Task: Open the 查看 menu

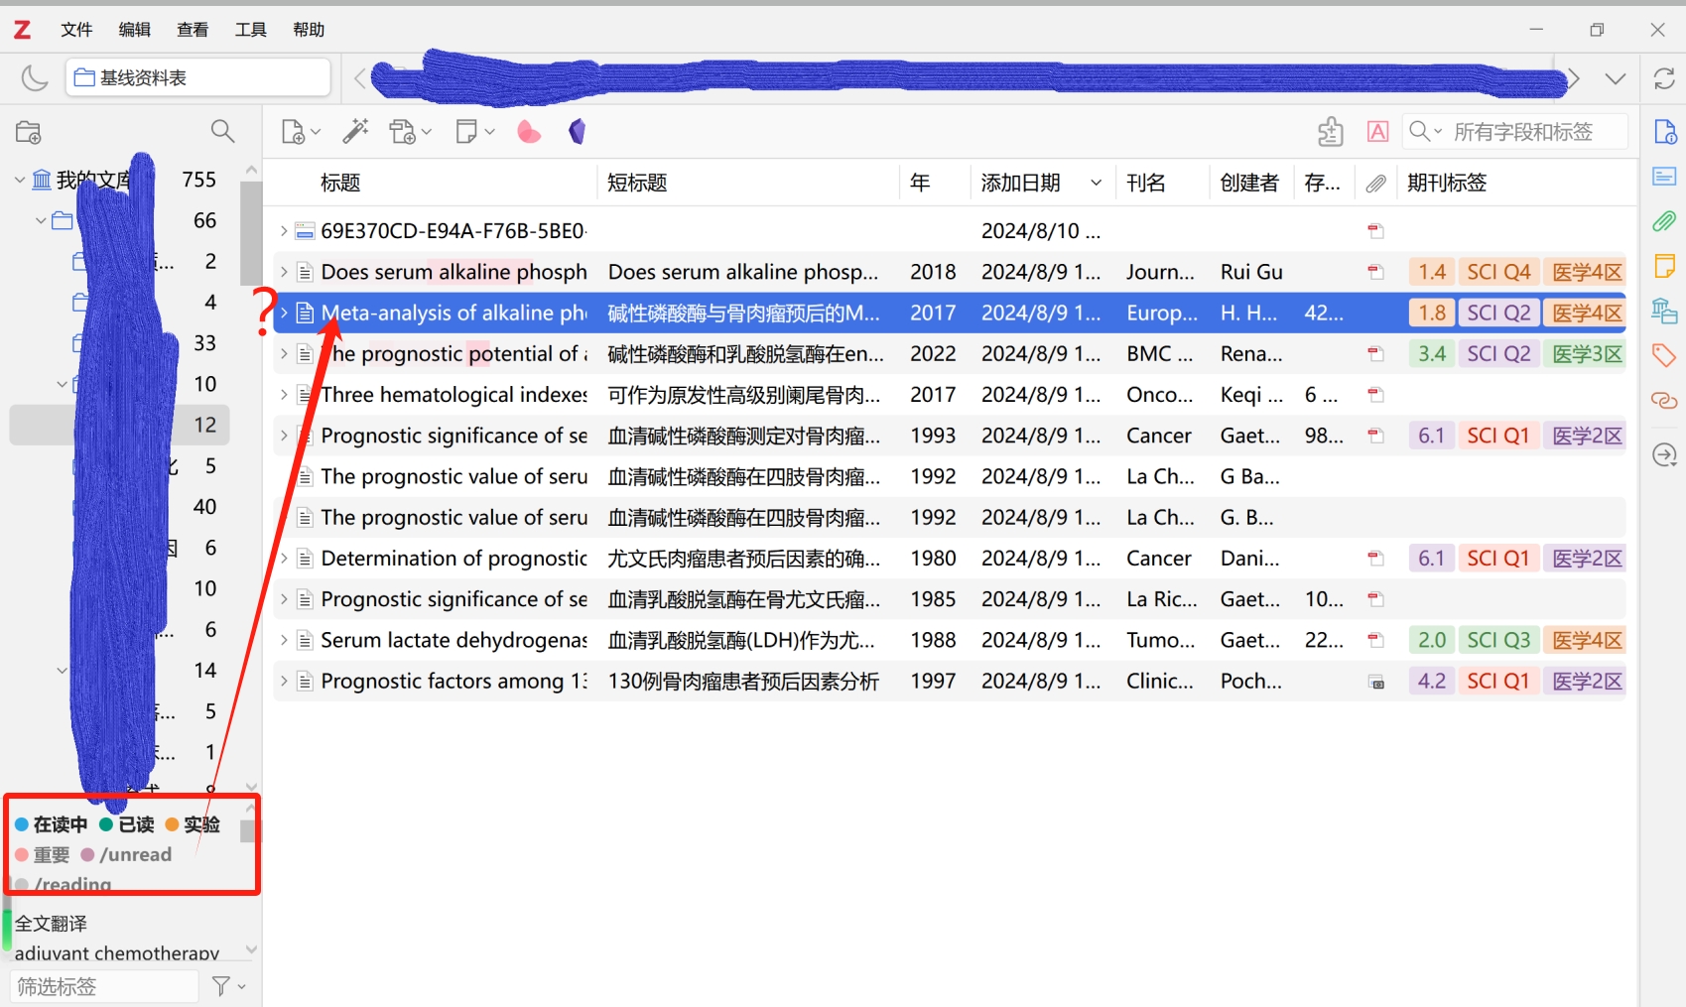Action: pyautogui.click(x=193, y=30)
